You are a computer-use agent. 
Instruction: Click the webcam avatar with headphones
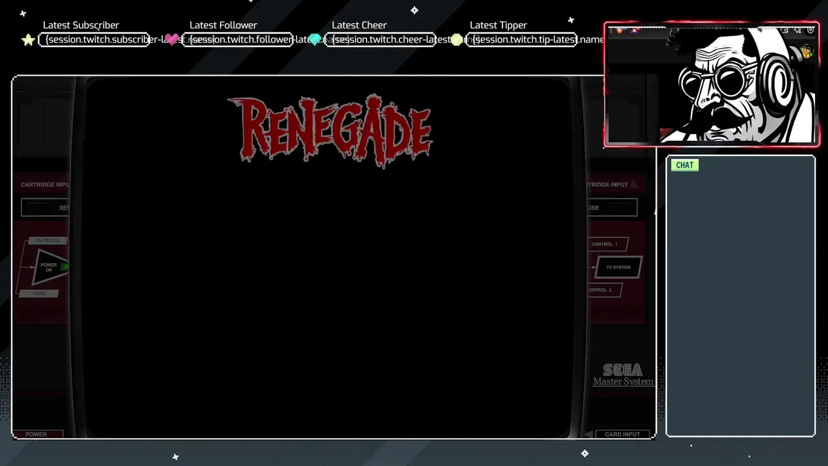(737, 84)
